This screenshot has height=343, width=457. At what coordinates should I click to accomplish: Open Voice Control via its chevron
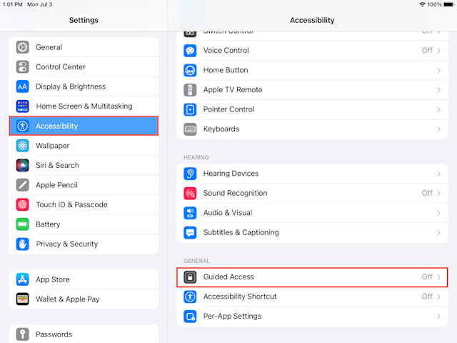(438, 51)
